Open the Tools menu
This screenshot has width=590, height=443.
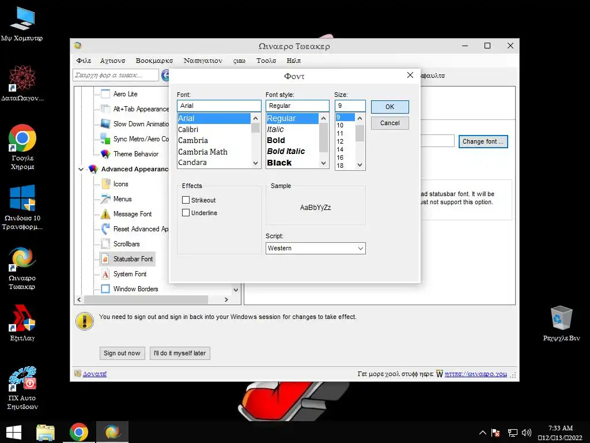tap(266, 61)
